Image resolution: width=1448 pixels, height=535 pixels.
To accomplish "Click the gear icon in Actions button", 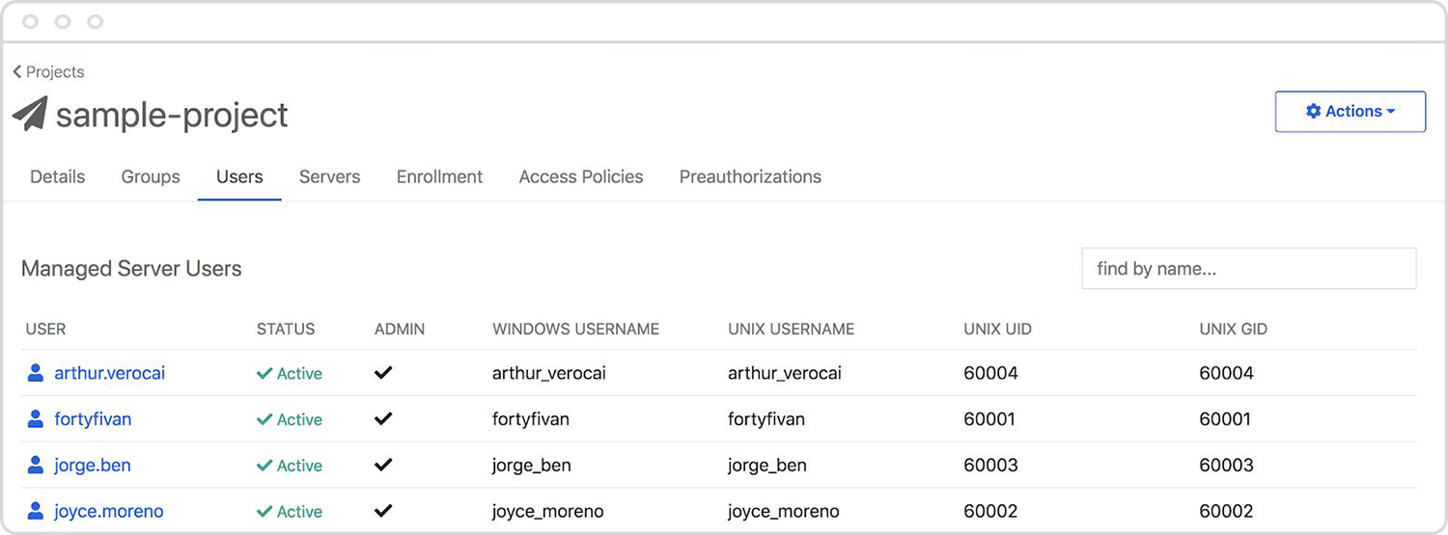I will click(1313, 112).
